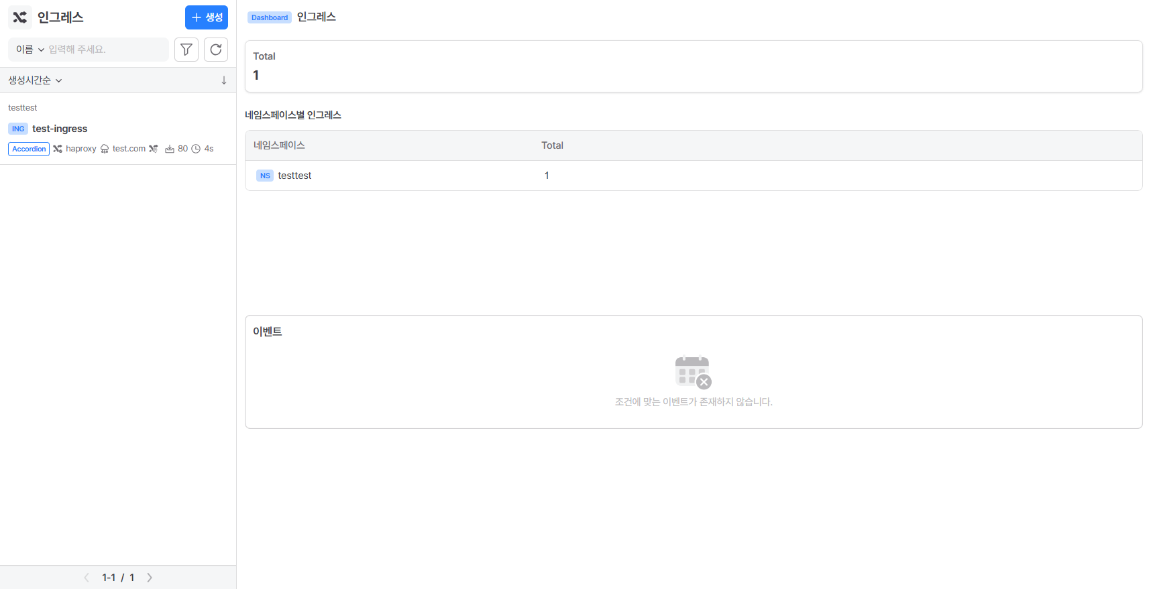Click the search input placeholder field
Image resolution: width=1151 pixels, height=589 pixels.
pos(106,50)
